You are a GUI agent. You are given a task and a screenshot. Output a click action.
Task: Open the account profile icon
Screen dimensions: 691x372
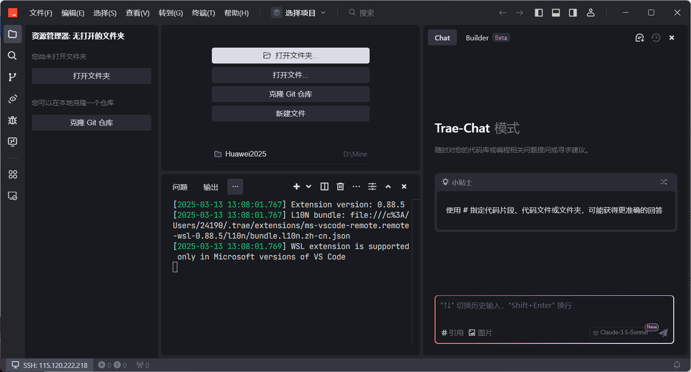(591, 12)
